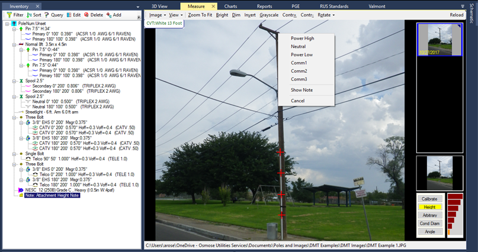The width and height of the screenshot is (478, 252).
Task: Switch to the RUS Standards tab
Action: click(334, 6)
